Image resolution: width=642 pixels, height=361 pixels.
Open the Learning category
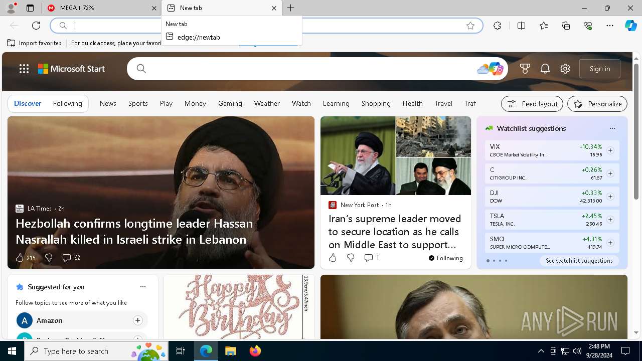pyautogui.click(x=336, y=103)
